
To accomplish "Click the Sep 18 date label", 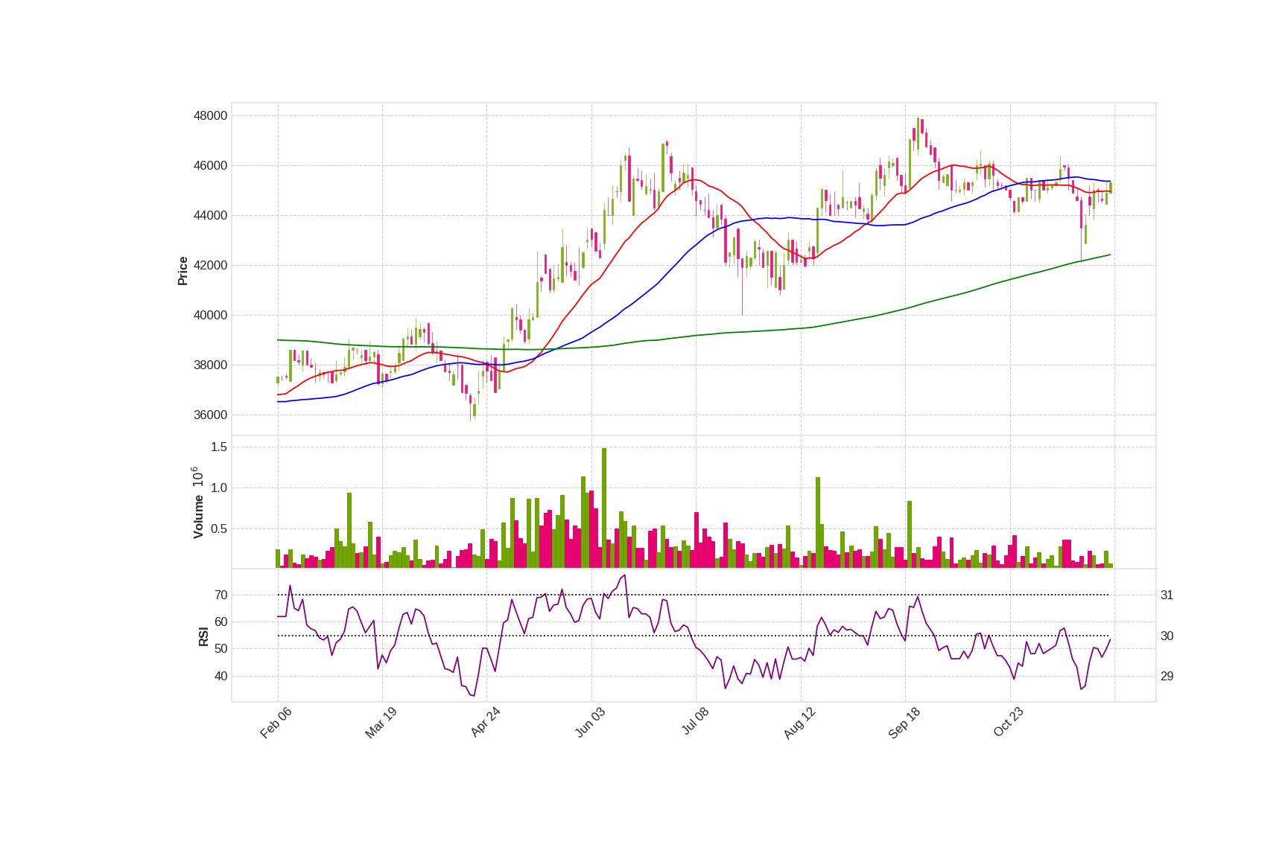I will pyautogui.click(x=904, y=723).
